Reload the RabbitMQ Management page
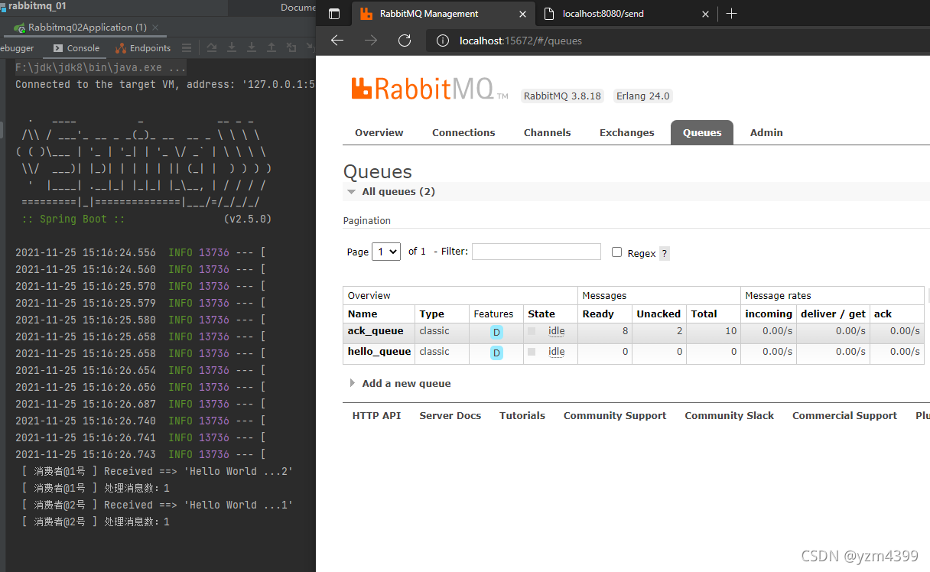Screen dimensions: 930x572 (405, 41)
